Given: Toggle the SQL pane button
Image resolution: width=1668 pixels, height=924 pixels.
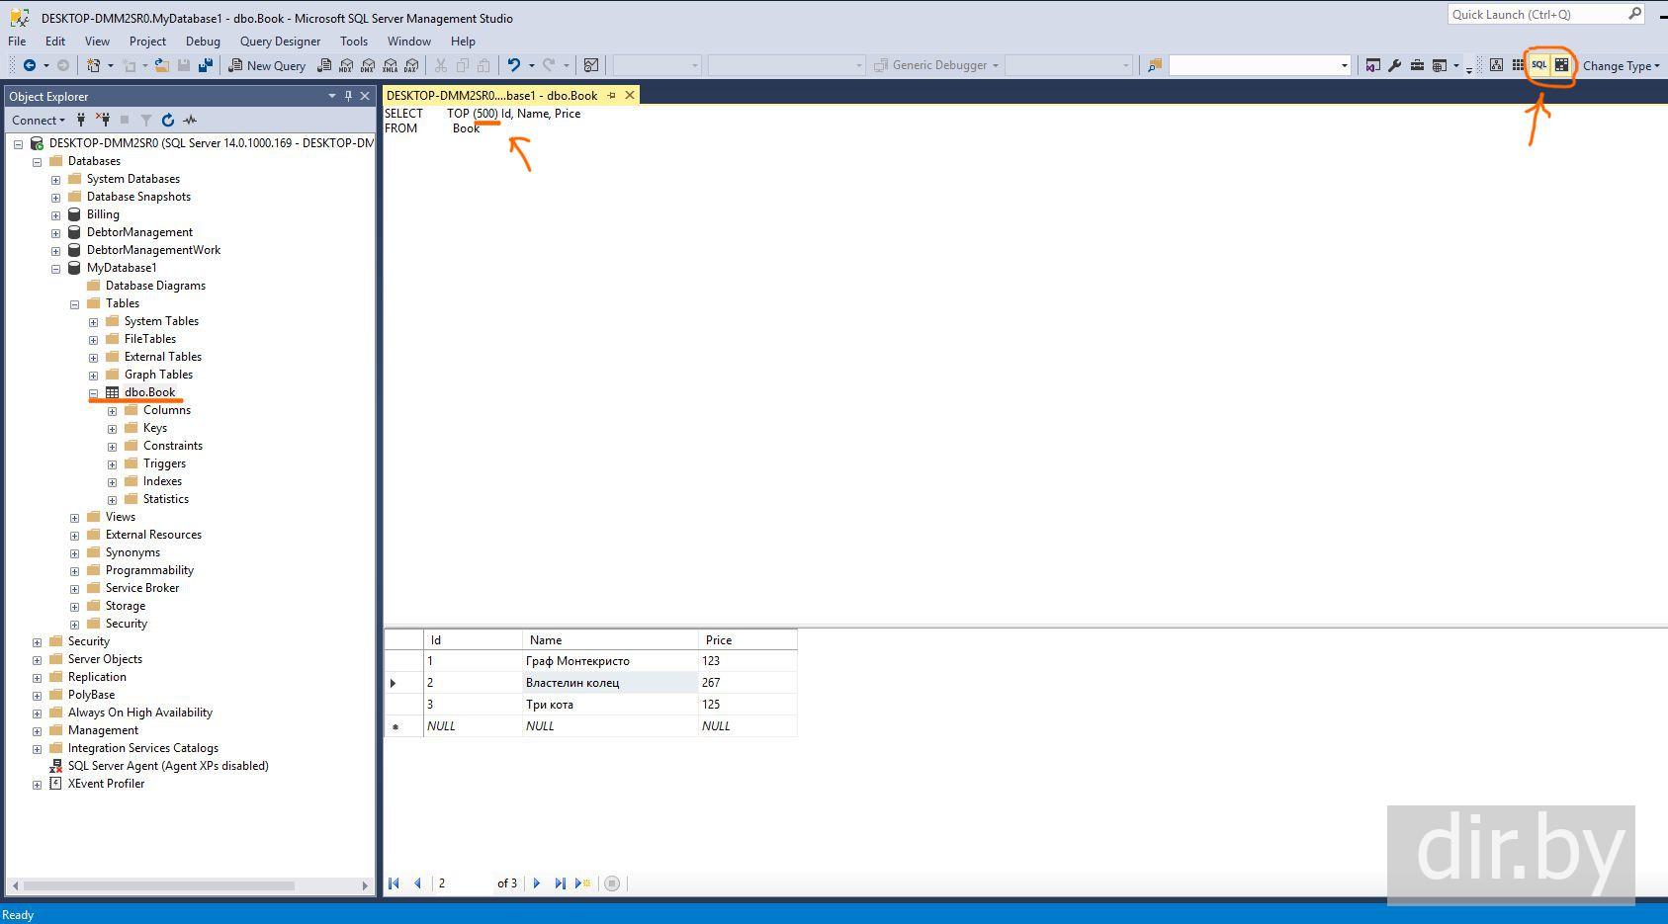Looking at the screenshot, I should [1539, 65].
